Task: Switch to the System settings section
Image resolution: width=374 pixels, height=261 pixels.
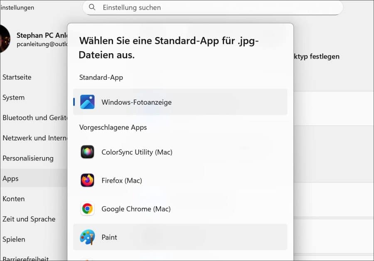Action: tap(13, 97)
